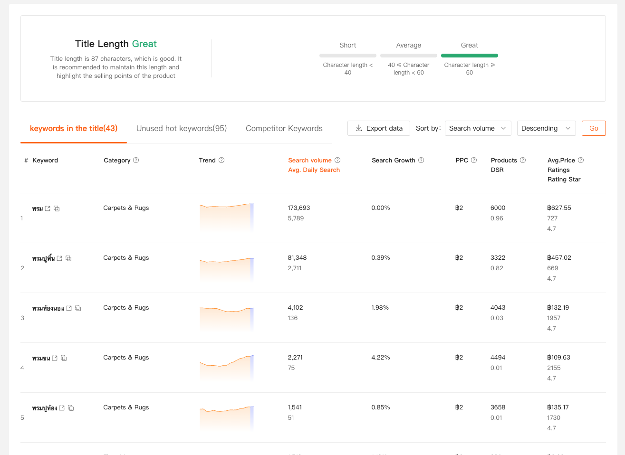Show help for the PPC column

coord(474,160)
